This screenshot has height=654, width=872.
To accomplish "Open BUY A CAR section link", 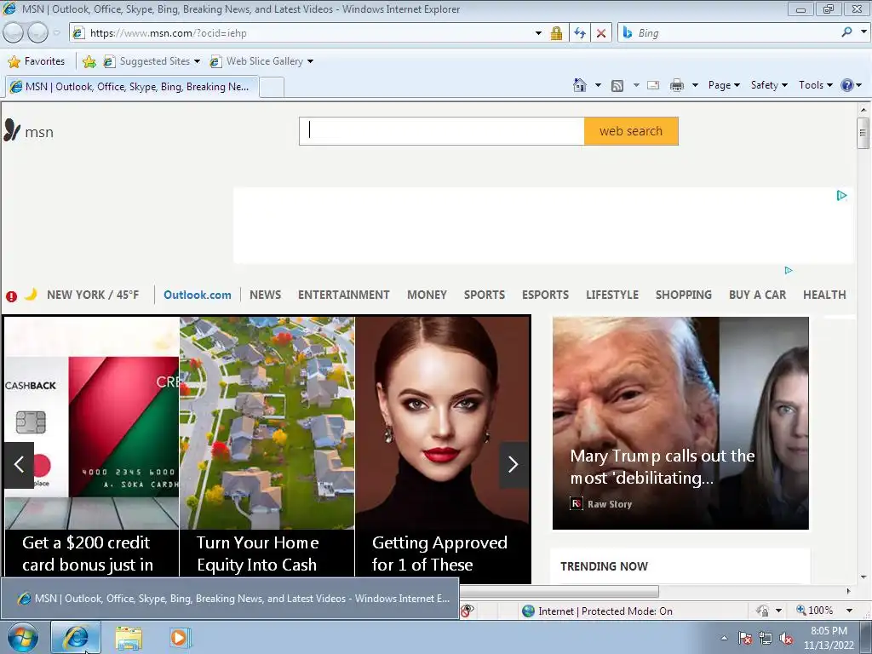I will (757, 295).
